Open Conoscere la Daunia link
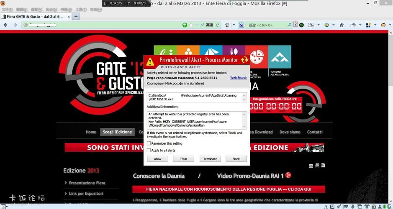393x209 pixels. click(x=159, y=176)
